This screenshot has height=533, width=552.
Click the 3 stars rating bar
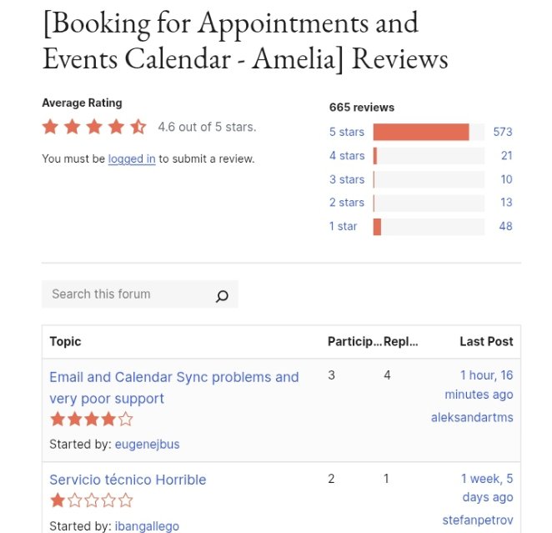tap(429, 179)
